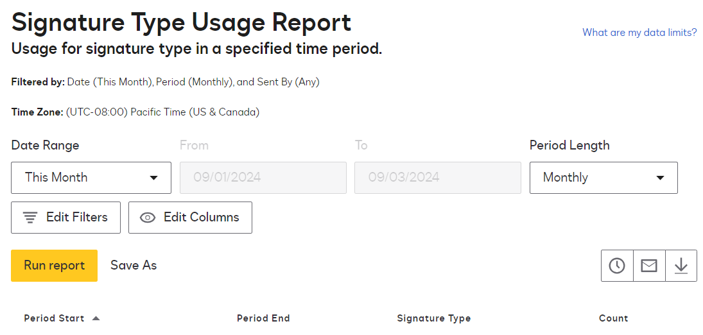Click the filter lines icon in Edit Filters
The height and width of the screenshot is (335, 703).
click(x=30, y=218)
